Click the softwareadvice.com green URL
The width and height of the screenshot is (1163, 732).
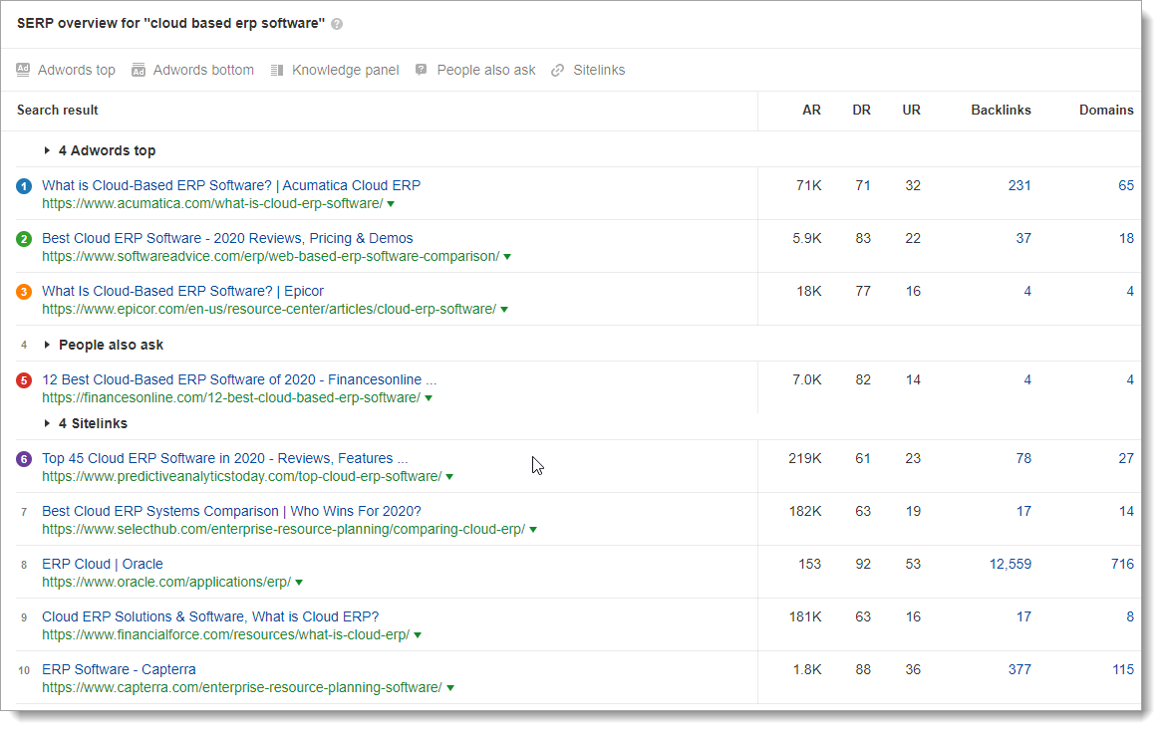tap(271, 256)
